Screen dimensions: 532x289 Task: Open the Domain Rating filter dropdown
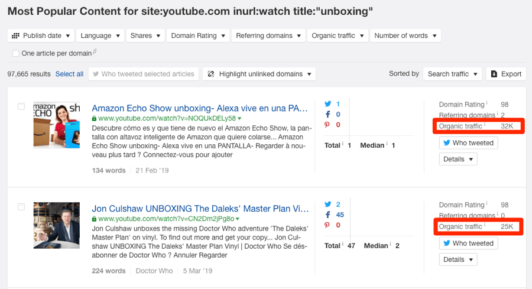coord(198,35)
